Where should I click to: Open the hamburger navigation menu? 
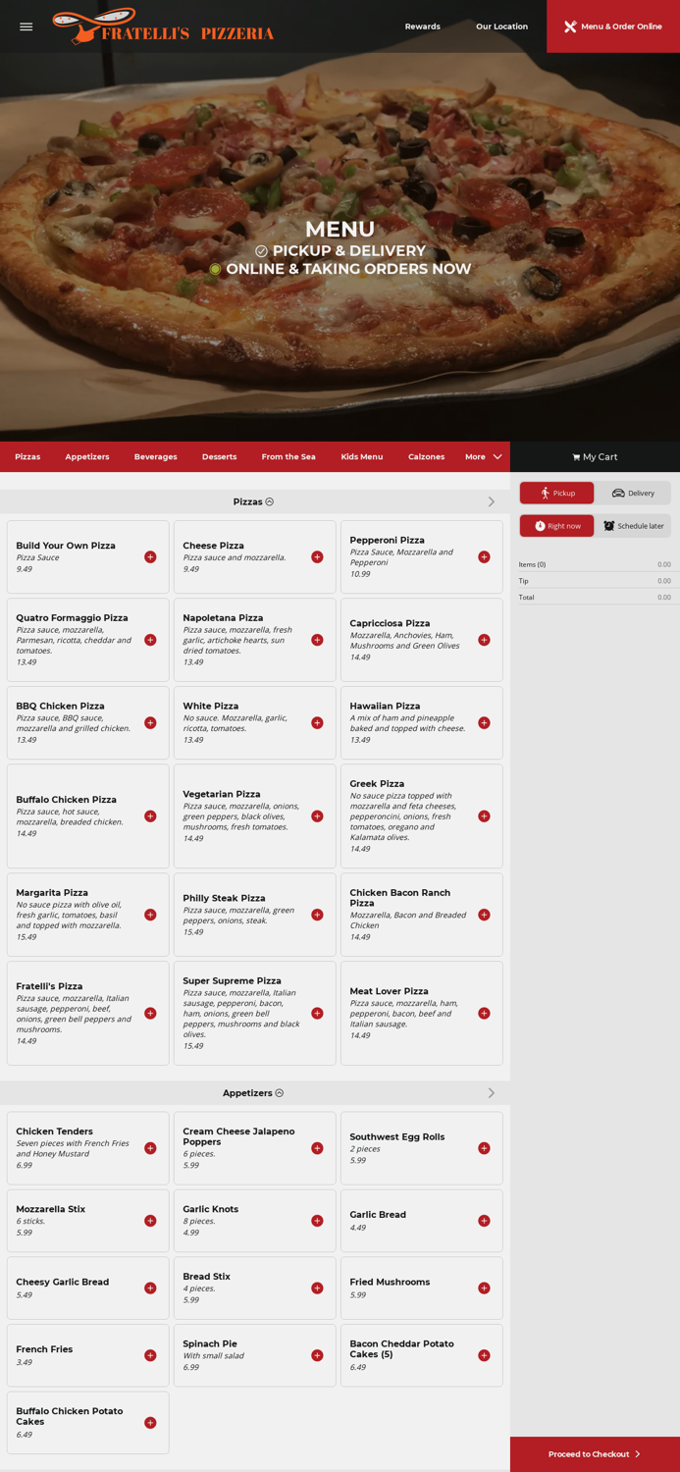[x=26, y=26]
